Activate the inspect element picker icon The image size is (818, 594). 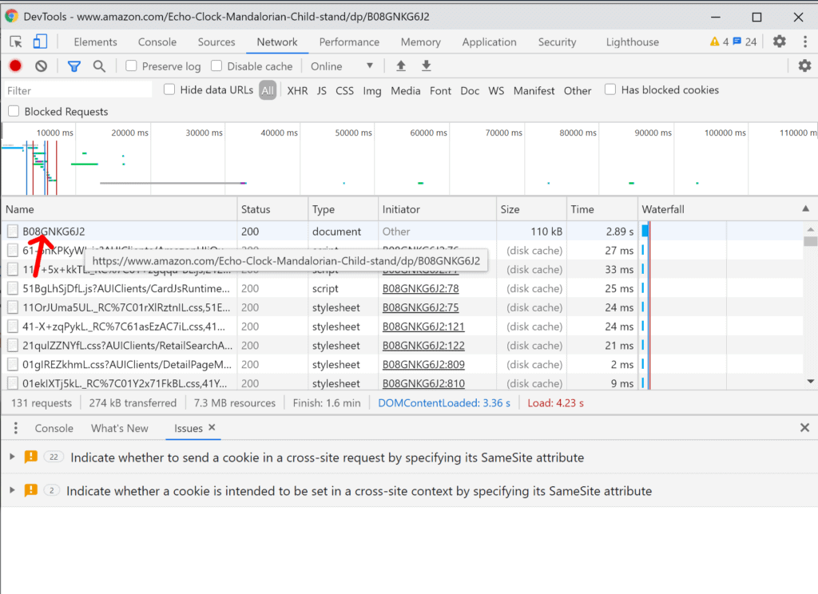coord(16,42)
